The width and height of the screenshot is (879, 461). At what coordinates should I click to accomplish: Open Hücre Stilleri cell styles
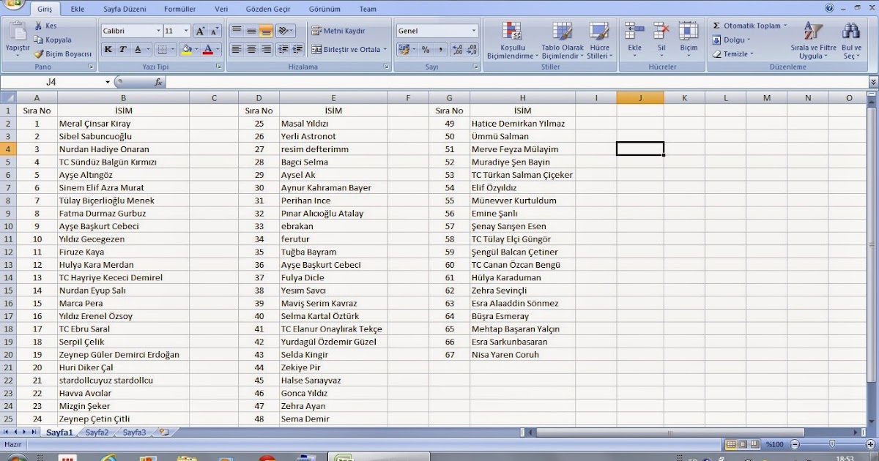598,41
